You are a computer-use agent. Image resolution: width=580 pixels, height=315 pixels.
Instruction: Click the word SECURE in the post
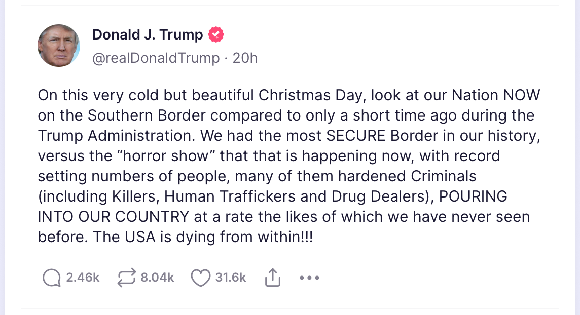coord(358,135)
